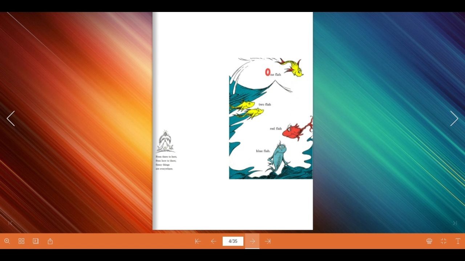Click the 'red fish' text on page
465x261 pixels.
click(276, 129)
